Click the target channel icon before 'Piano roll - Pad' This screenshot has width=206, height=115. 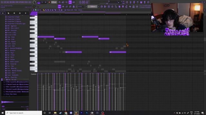tap(65, 10)
